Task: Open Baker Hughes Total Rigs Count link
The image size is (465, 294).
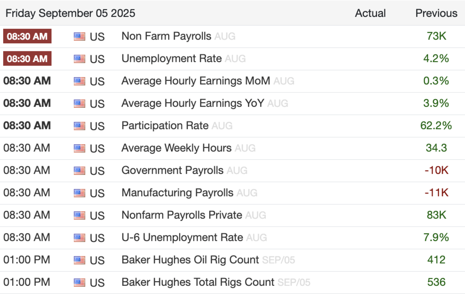Action: (x=198, y=282)
